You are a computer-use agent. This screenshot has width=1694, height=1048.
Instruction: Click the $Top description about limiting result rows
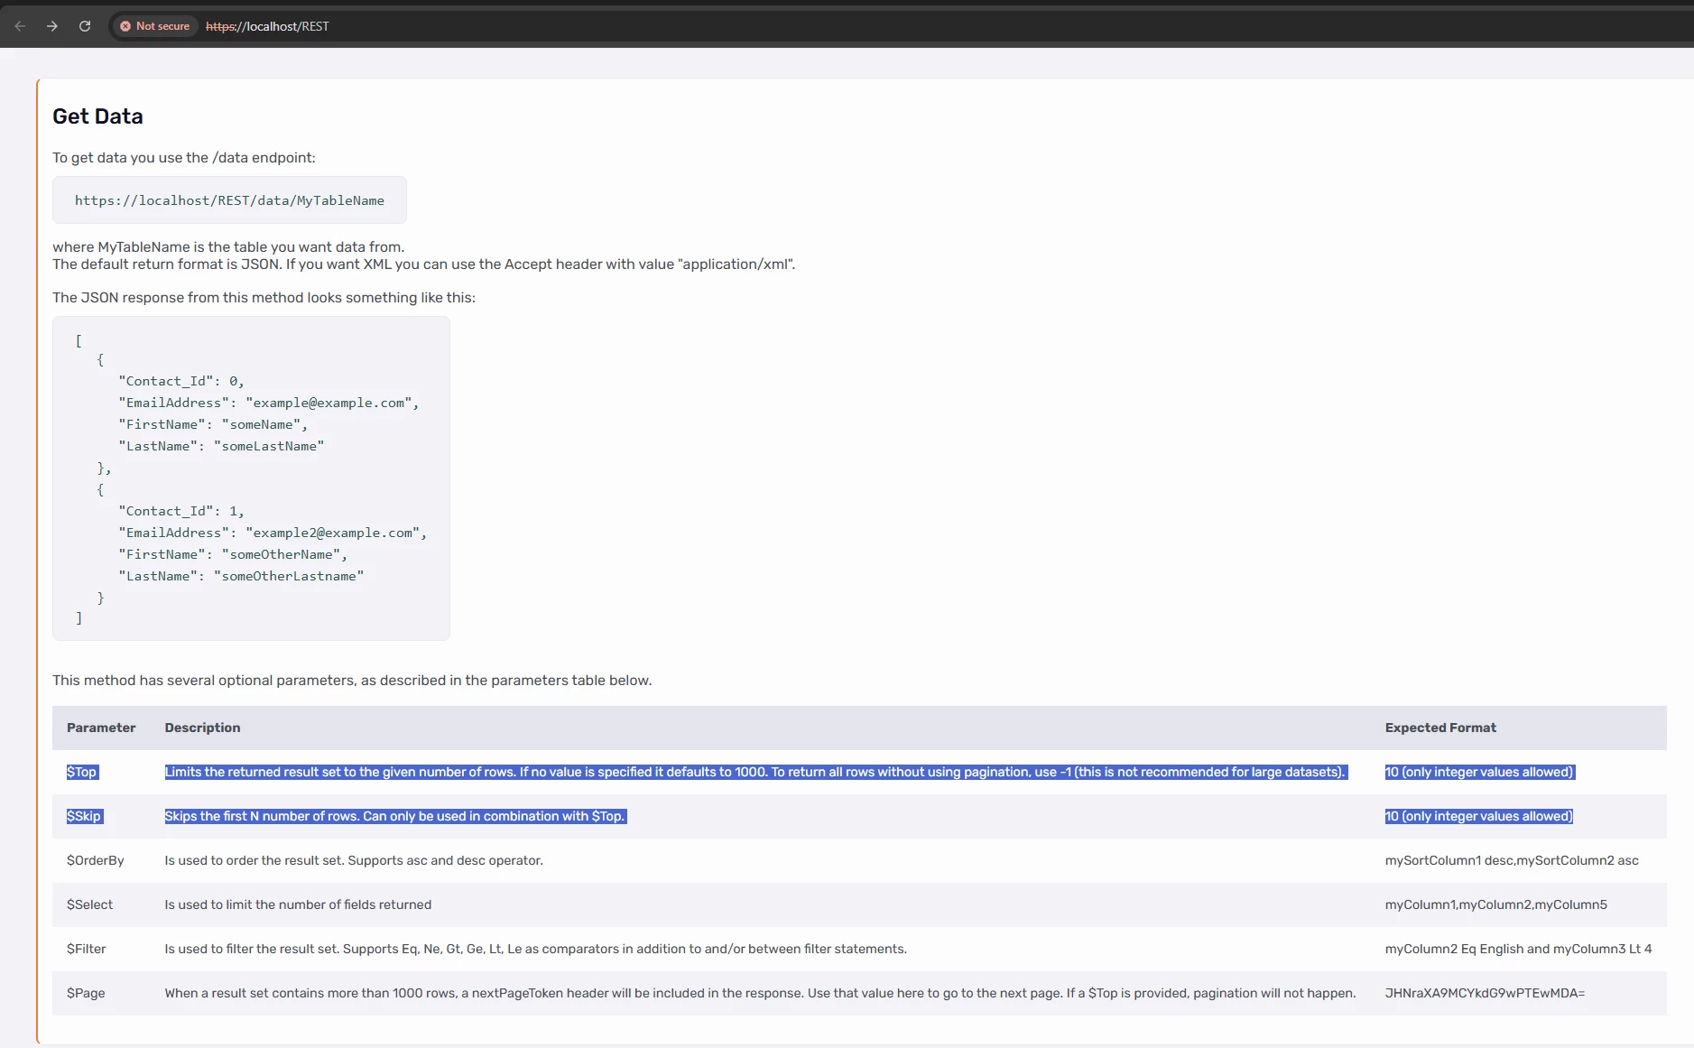[x=755, y=772]
